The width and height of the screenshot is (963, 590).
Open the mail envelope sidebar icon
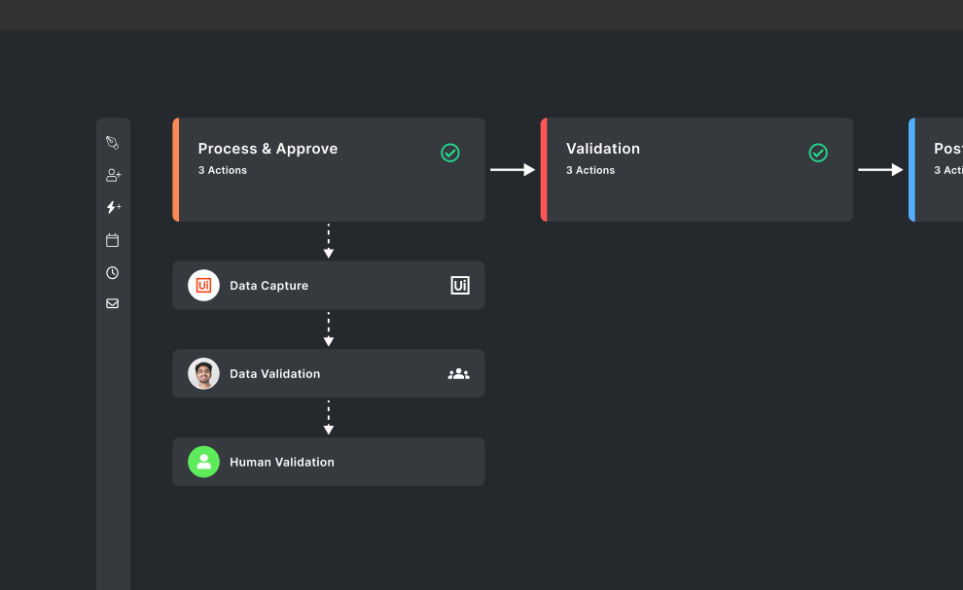tap(112, 303)
